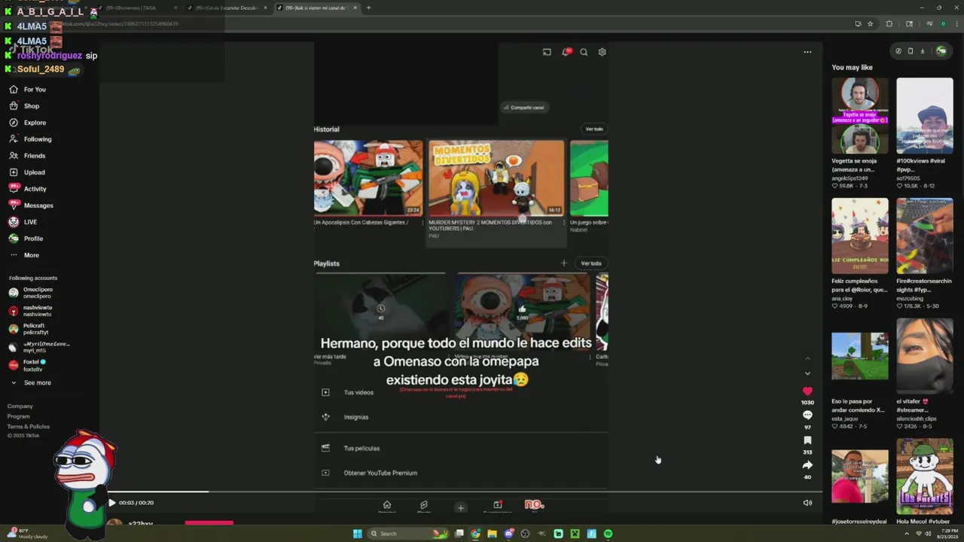
Task: Click the uploader name a22hxy
Action: [141, 524]
